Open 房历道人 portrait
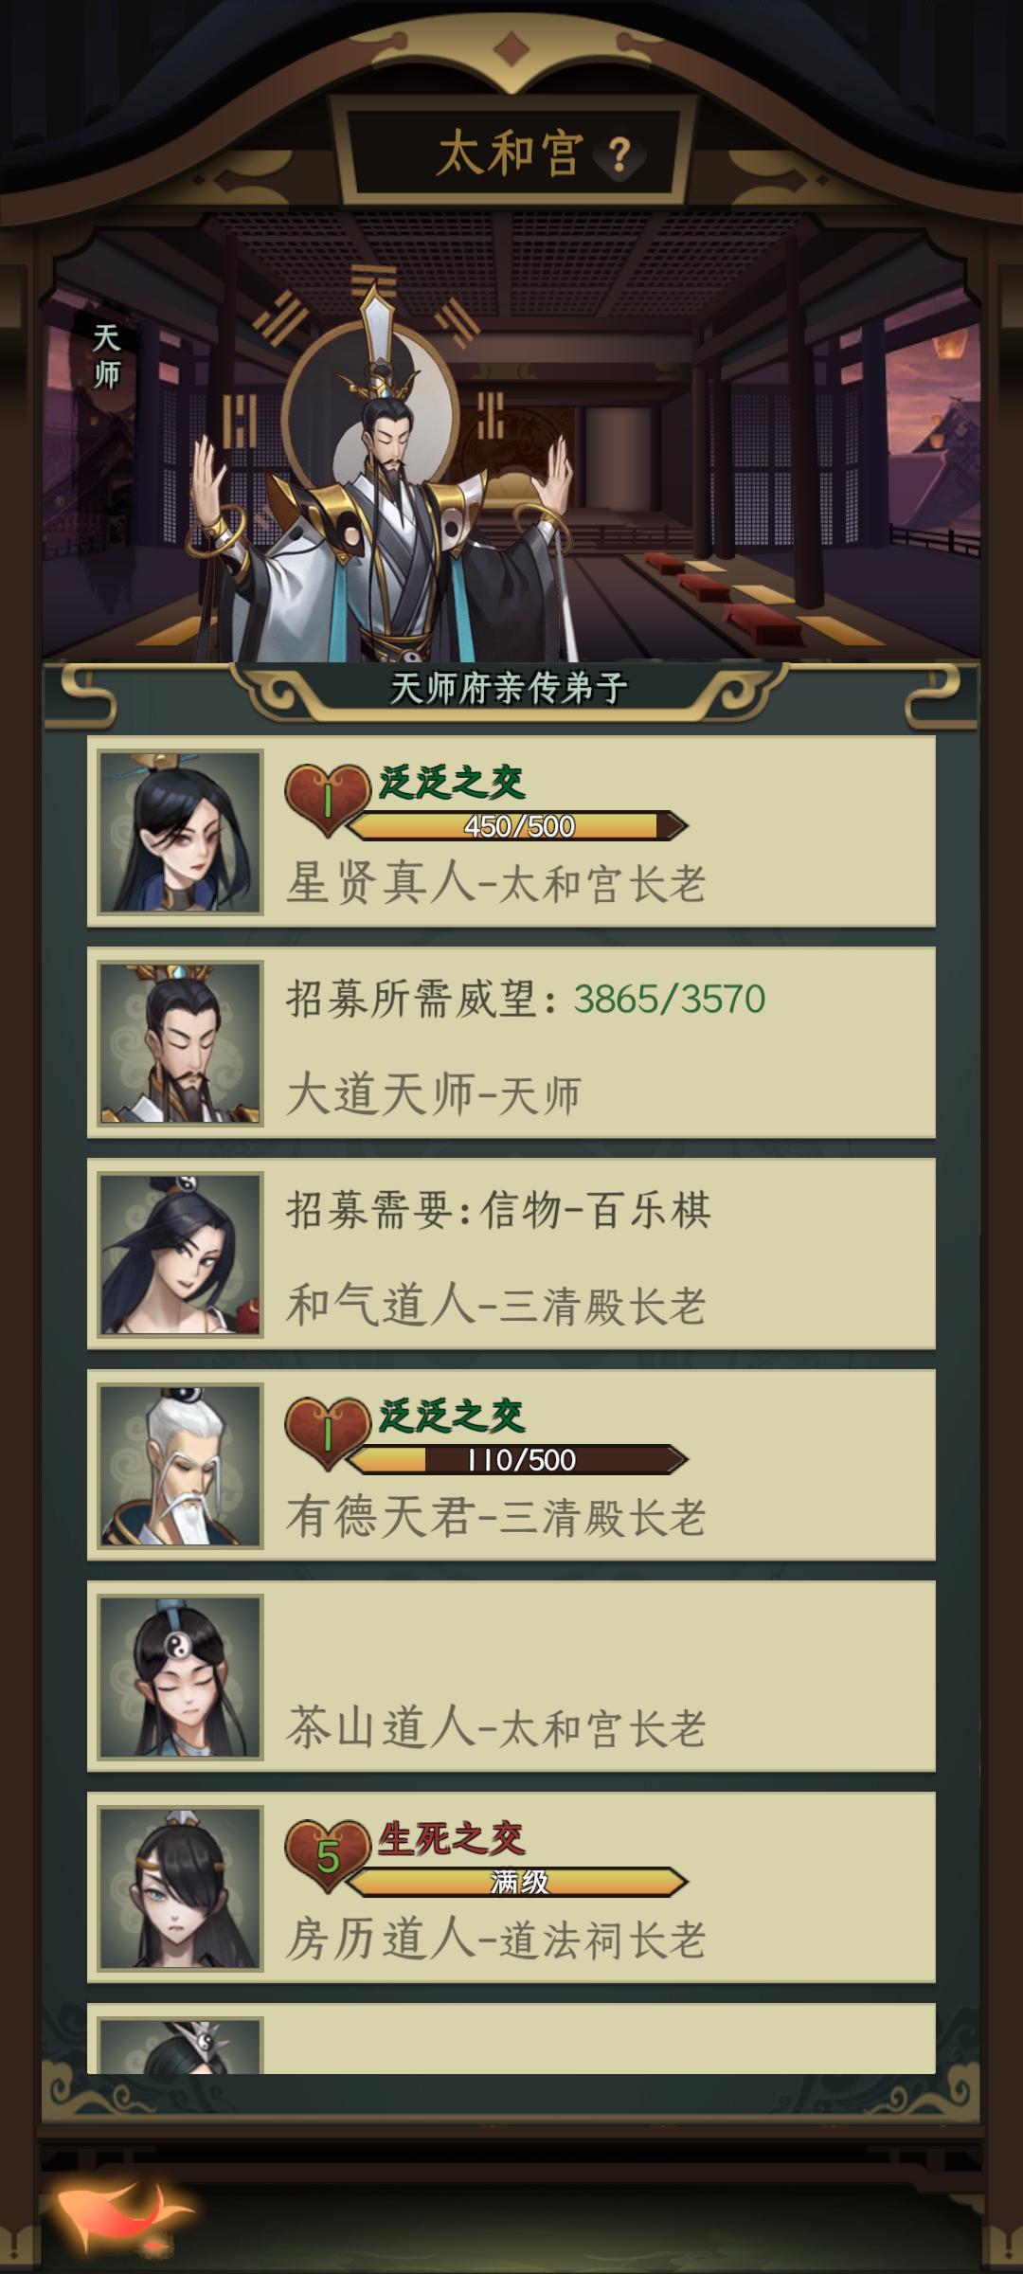The width and height of the screenshot is (1023, 2274). [180, 1888]
